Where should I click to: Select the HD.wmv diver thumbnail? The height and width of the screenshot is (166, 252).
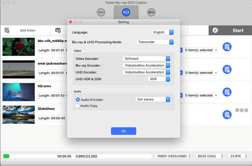[x=19, y=92]
